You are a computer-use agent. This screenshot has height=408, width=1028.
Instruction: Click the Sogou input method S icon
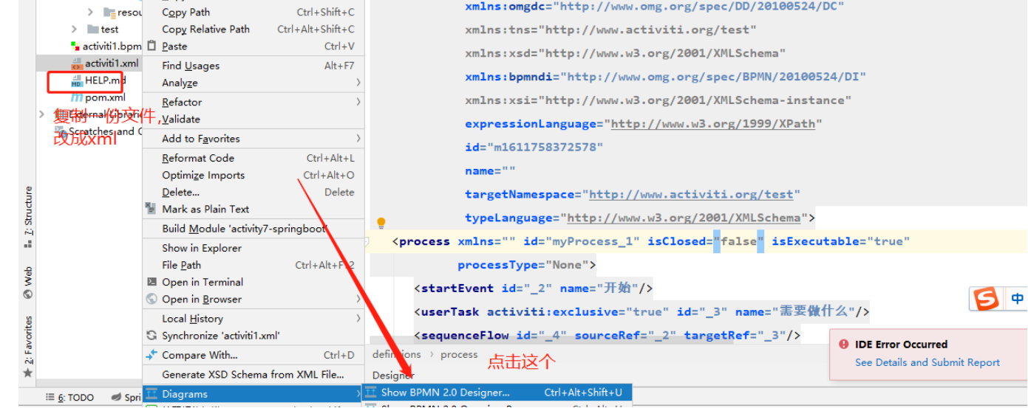click(x=985, y=300)
